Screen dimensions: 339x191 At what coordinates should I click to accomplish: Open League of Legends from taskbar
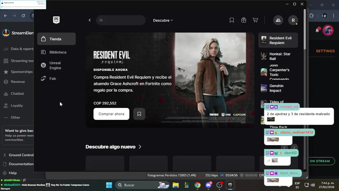(x=186, y=185)
